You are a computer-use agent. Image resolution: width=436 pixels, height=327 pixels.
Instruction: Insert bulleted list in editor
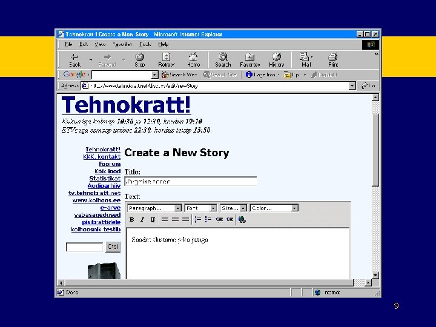(x=208, y=219)
